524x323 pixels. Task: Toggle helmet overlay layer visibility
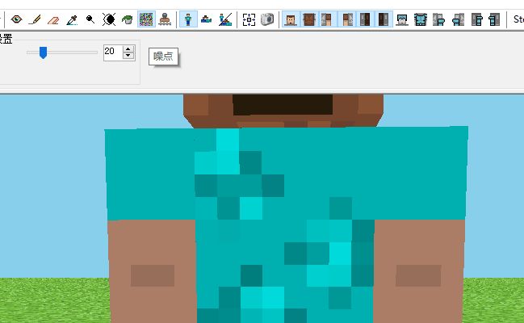coord(402,19)
